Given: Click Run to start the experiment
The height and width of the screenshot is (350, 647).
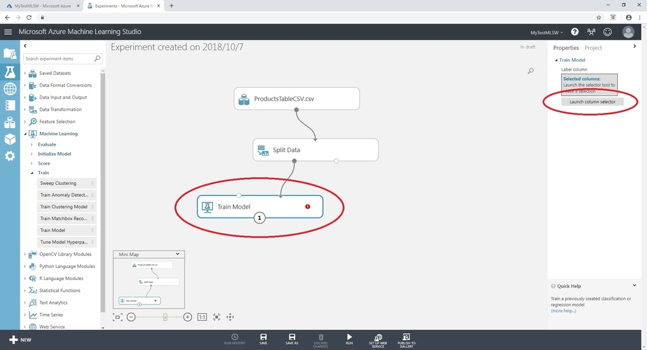Looking at the screenshot, I should [x=349, y=339].
